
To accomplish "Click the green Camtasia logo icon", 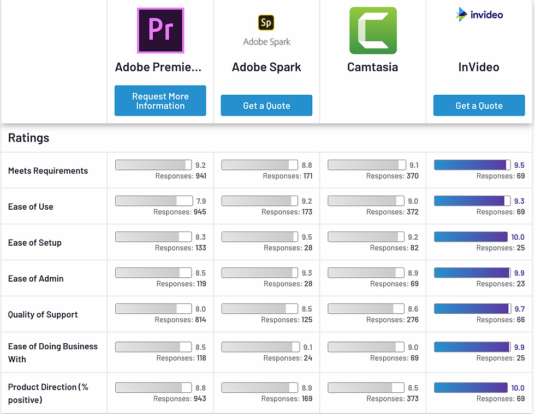I will pos(373,31).
